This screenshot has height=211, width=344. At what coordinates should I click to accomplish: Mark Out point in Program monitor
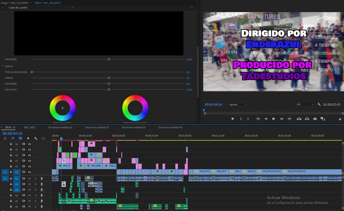click(248, 119)
